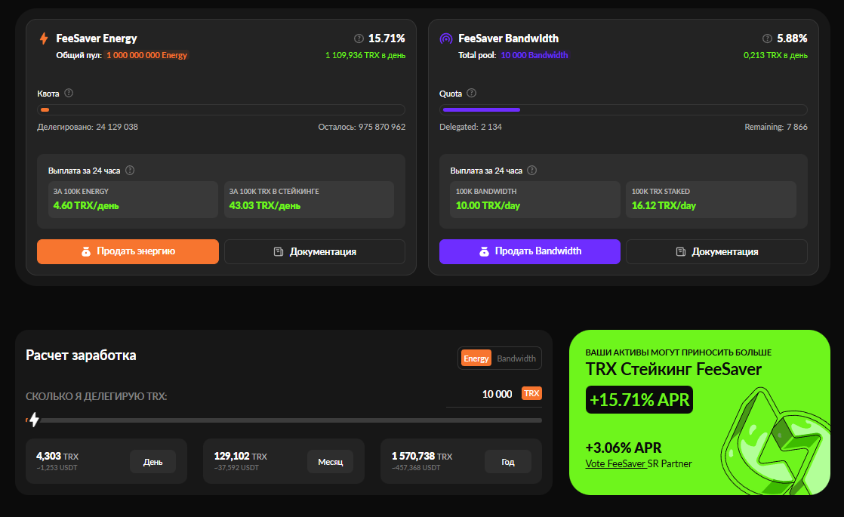The width and height of the screenshot is (844, 517).
Task: Click help icon beside 5.88% rate
Action: click(768, 38)
